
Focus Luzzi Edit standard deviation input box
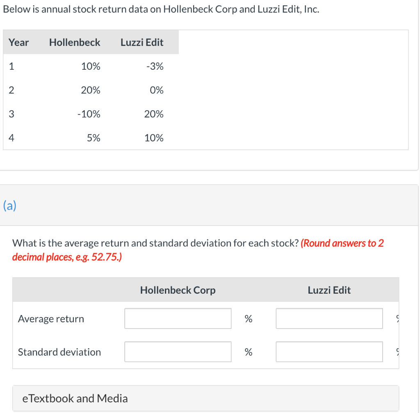pyautogui.click(x=329, y=352)
